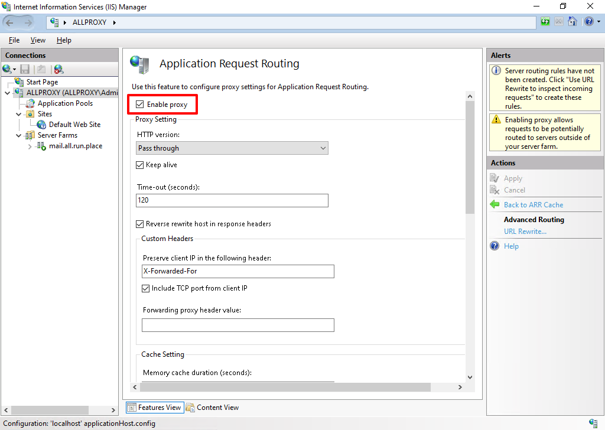Image resolution: width=605 pixels, height=430 pixels.
Task: Click the Connections pane horizontal scrollbar
Action: 50,410
